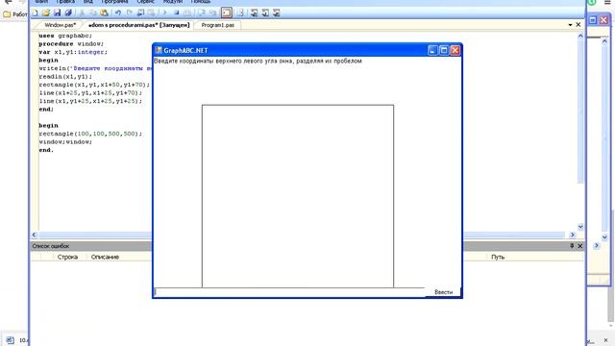Image resolution: width=615 pixels, height=346 pixels.
Task: Click the code line 'window;window;'
Action: coord(65,142)
